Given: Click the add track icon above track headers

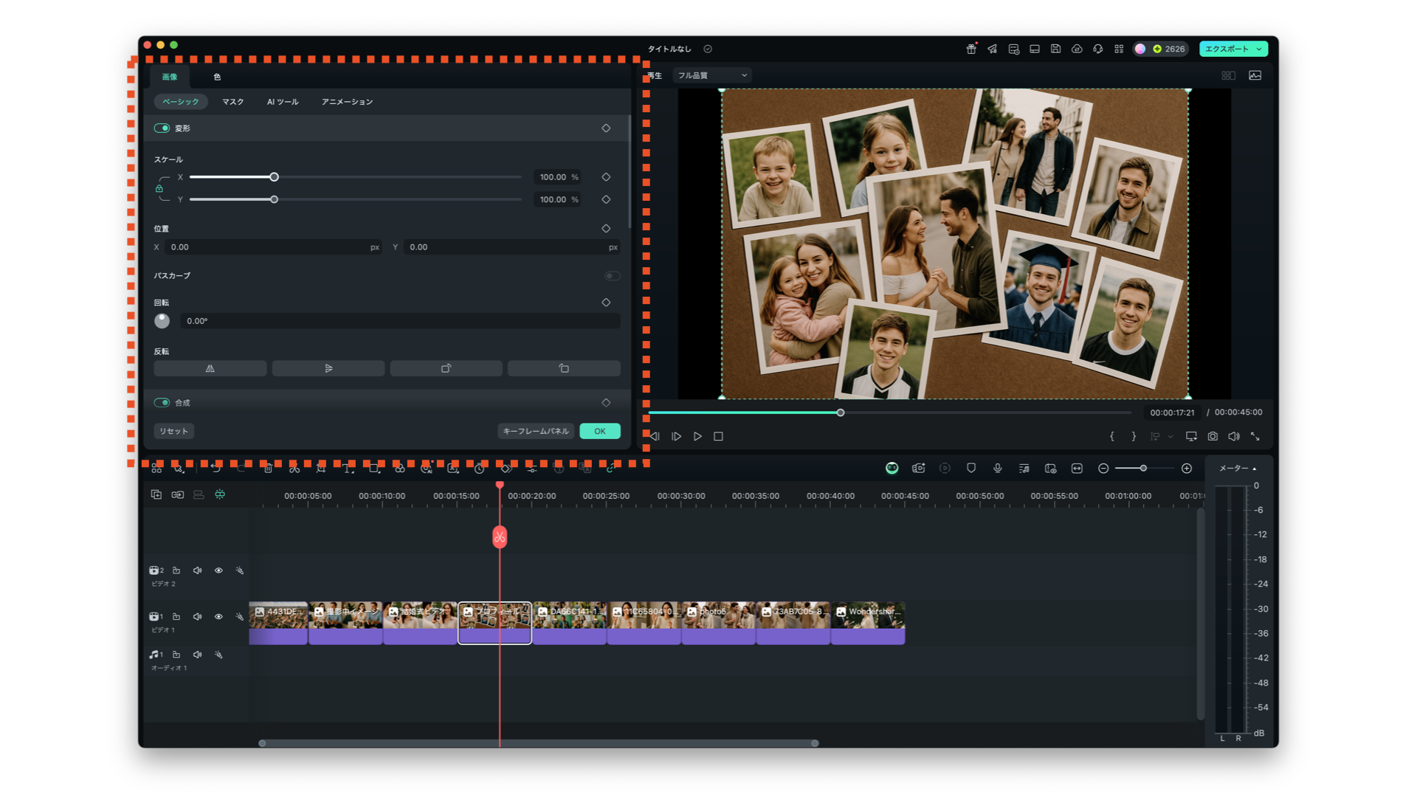Looking at the screenshot, I should tap(156, 494).
